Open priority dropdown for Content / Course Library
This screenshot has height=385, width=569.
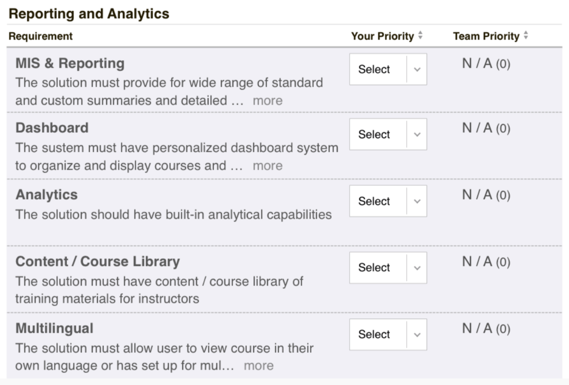point(388,268)
